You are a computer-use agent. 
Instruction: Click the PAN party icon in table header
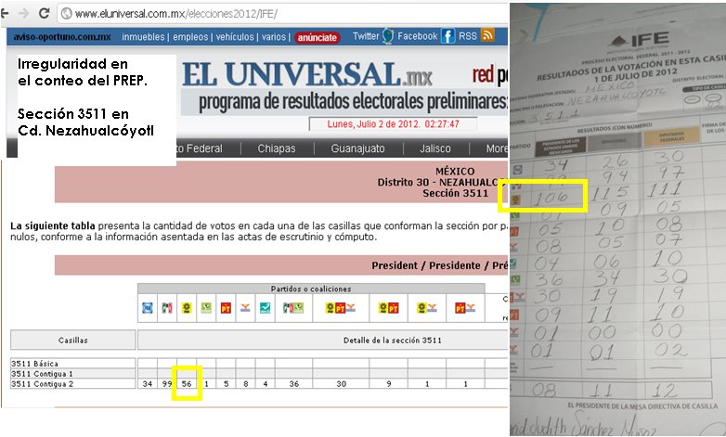tap(148, 308)
